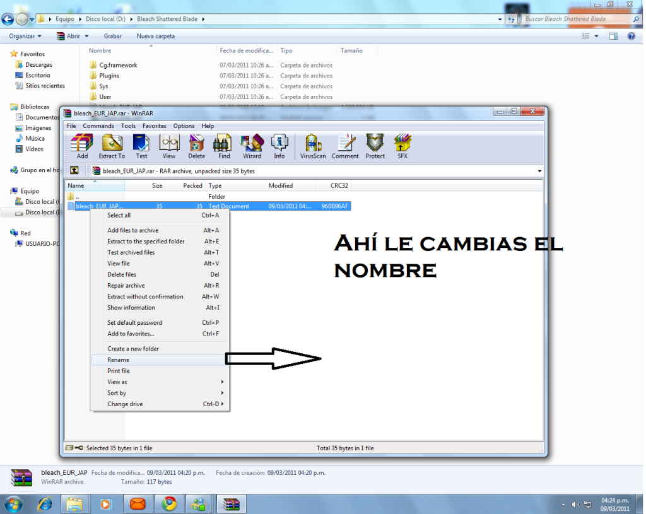Toggle the Explorer preview pane icon
Image resolution: width=646 pixels, height=514 pixels.
[x=613, y=36]
